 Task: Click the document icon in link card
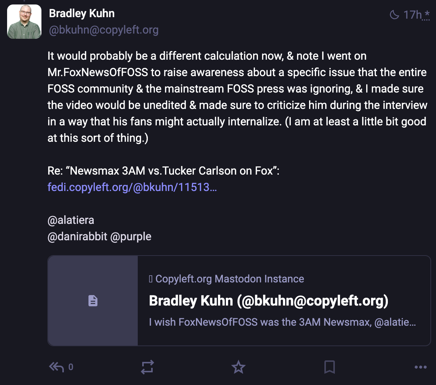(93, 301)
